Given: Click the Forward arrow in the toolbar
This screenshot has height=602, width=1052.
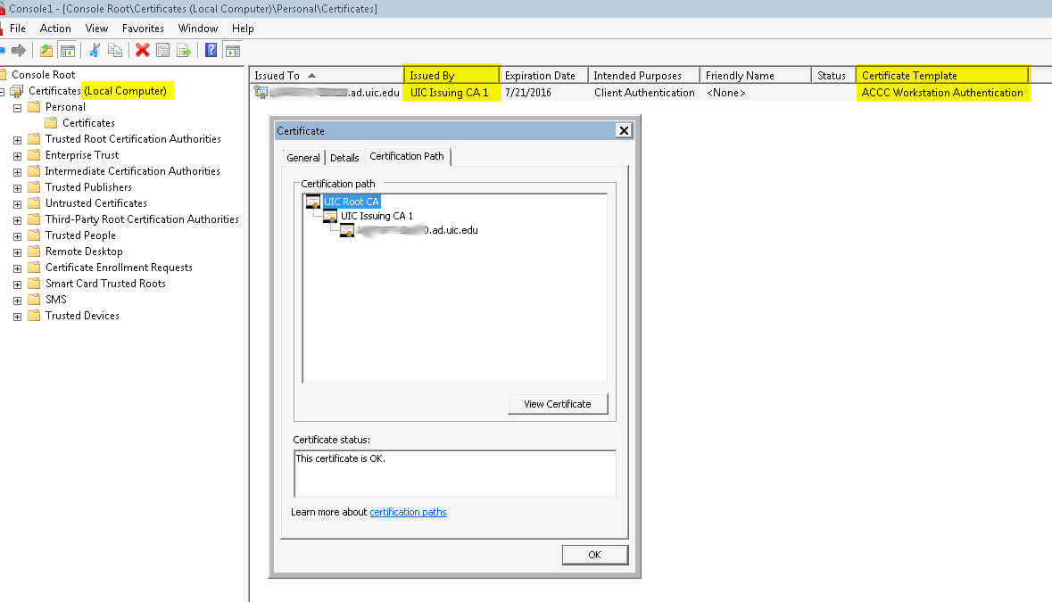Looking at the screenshot, I should point(19,50).
